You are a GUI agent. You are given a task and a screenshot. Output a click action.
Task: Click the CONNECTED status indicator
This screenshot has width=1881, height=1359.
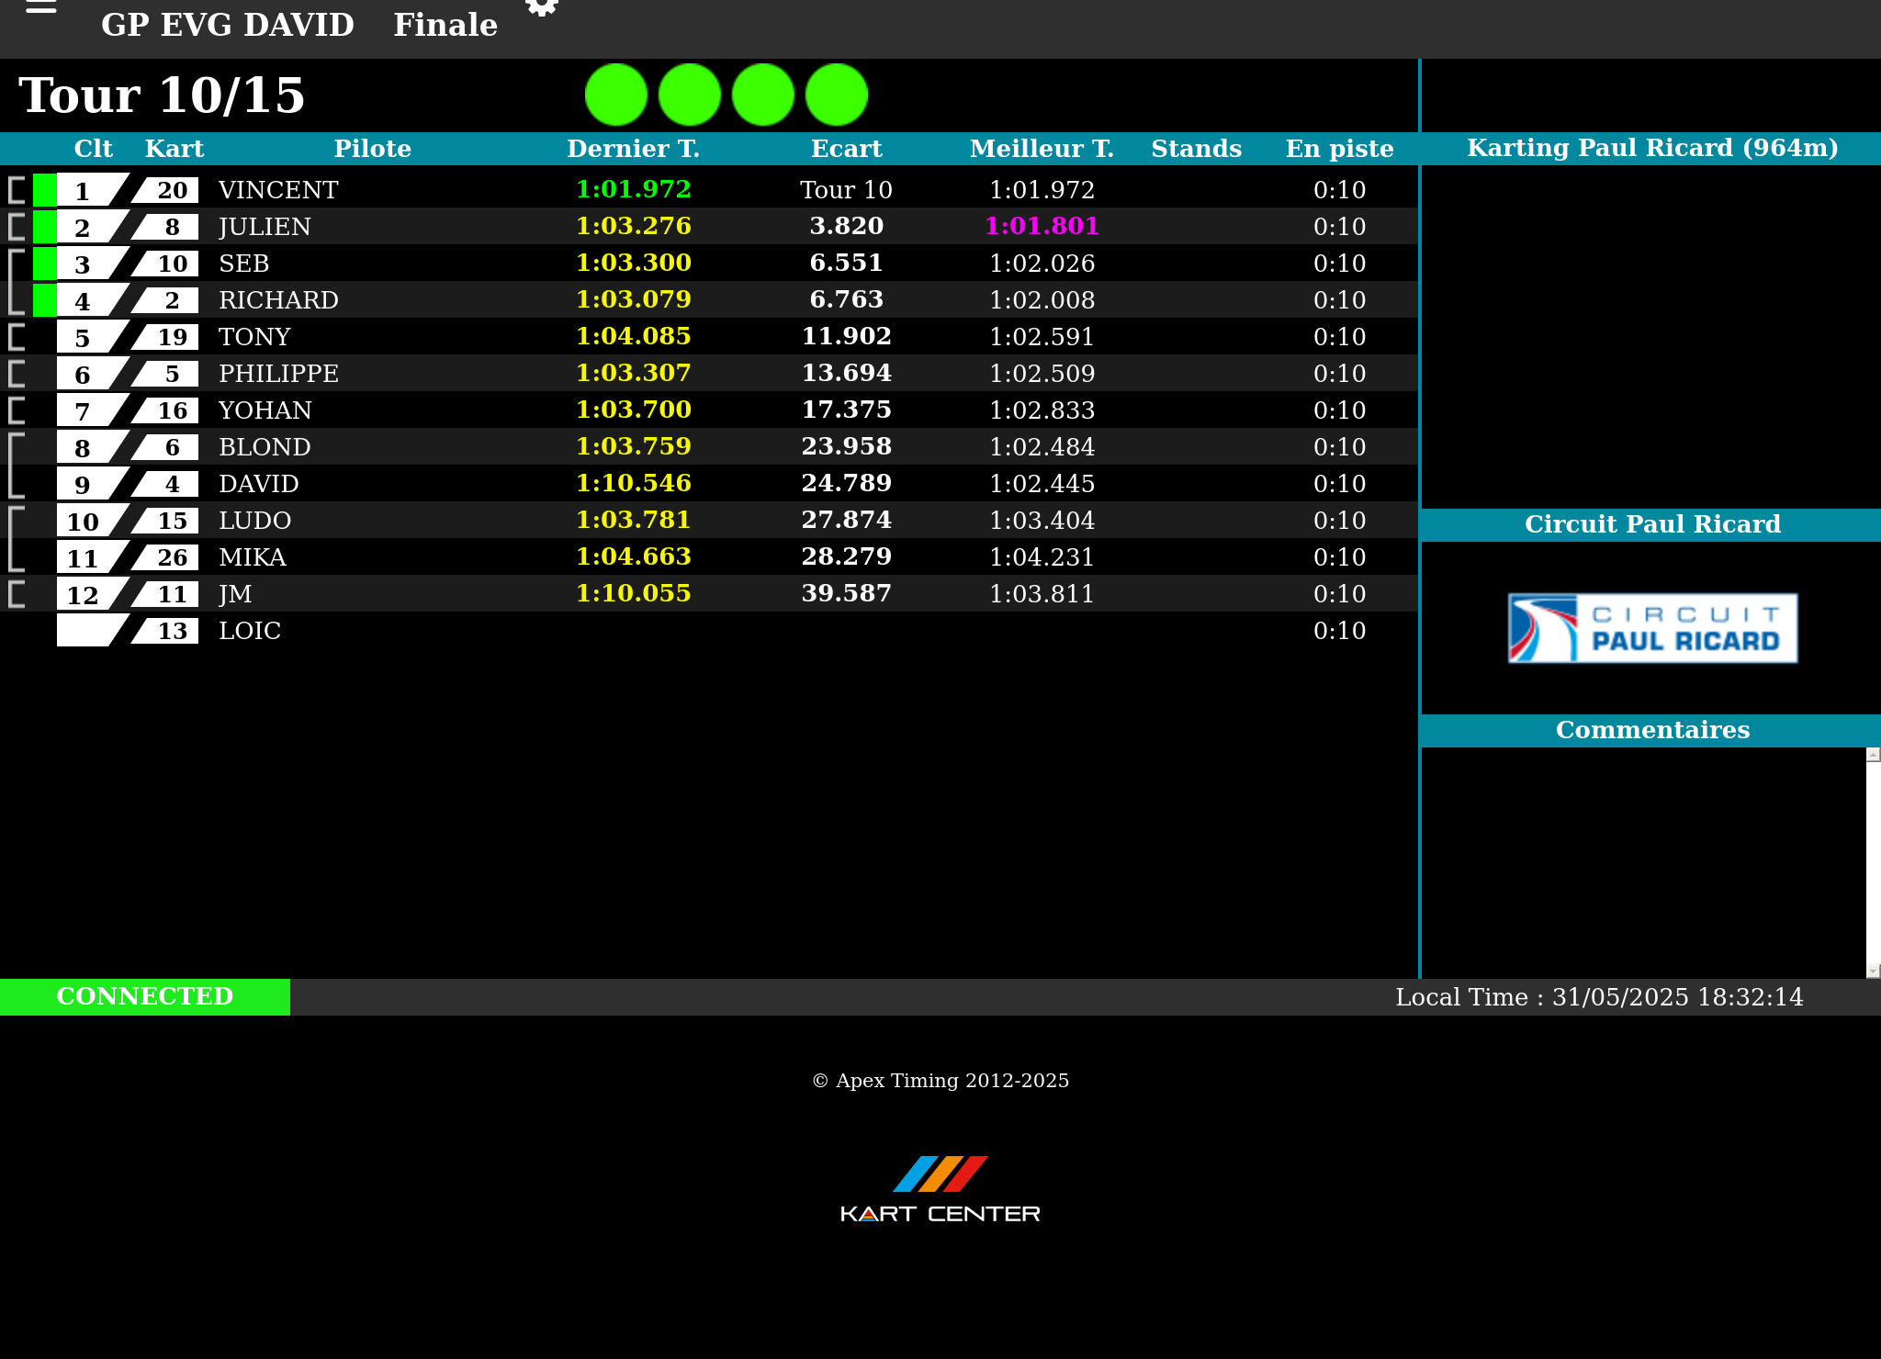pos(145,996)
